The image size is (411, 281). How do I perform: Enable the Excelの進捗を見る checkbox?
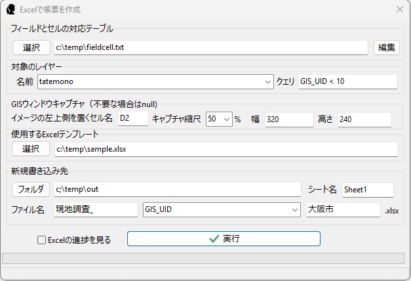(x=41, y=240)
